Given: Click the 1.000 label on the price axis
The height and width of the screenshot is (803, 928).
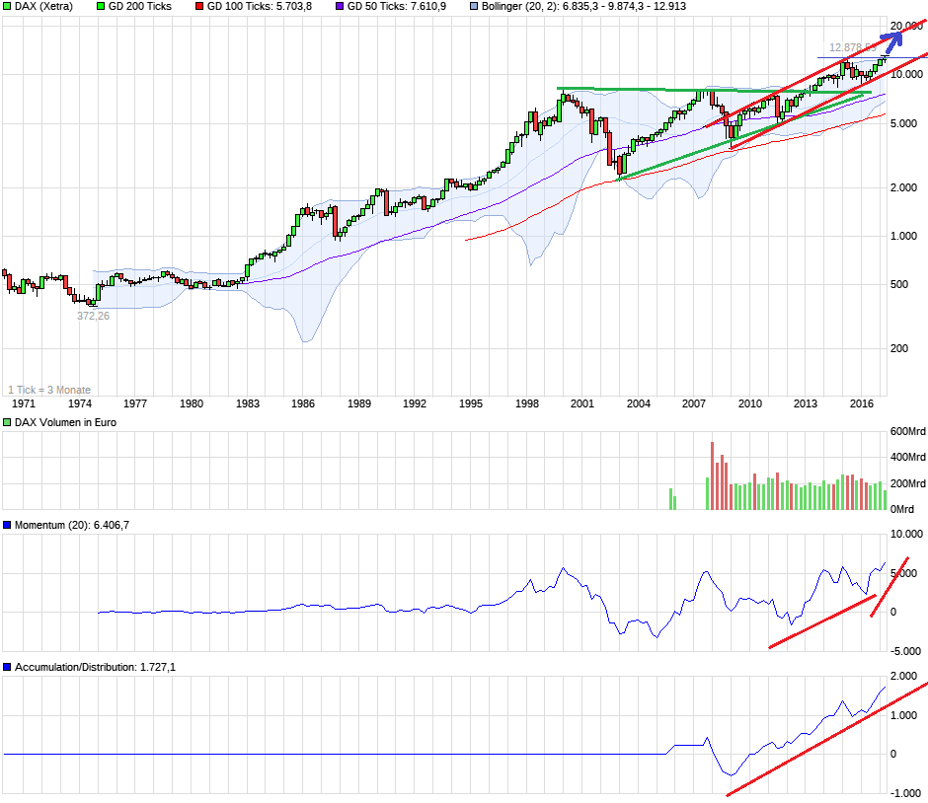Looking at the screenshot, I should coord(903,236).
